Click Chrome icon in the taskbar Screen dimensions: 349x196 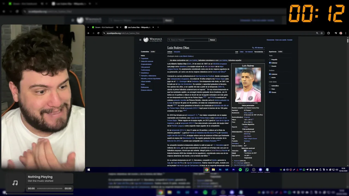[207, 170]
